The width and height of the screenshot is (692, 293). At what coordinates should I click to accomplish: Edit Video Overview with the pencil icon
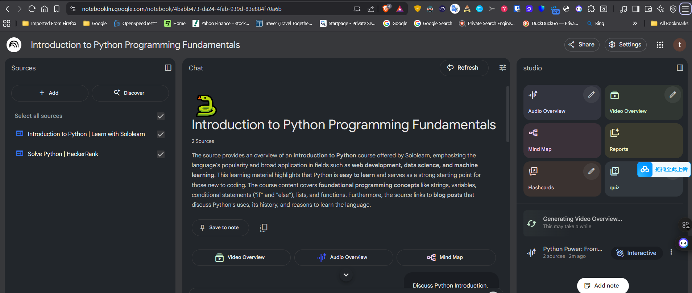click(x=672, y=95)
